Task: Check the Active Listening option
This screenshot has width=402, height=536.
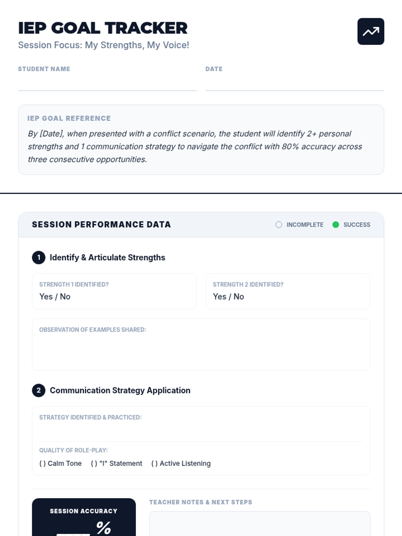Action: [181, 463]
